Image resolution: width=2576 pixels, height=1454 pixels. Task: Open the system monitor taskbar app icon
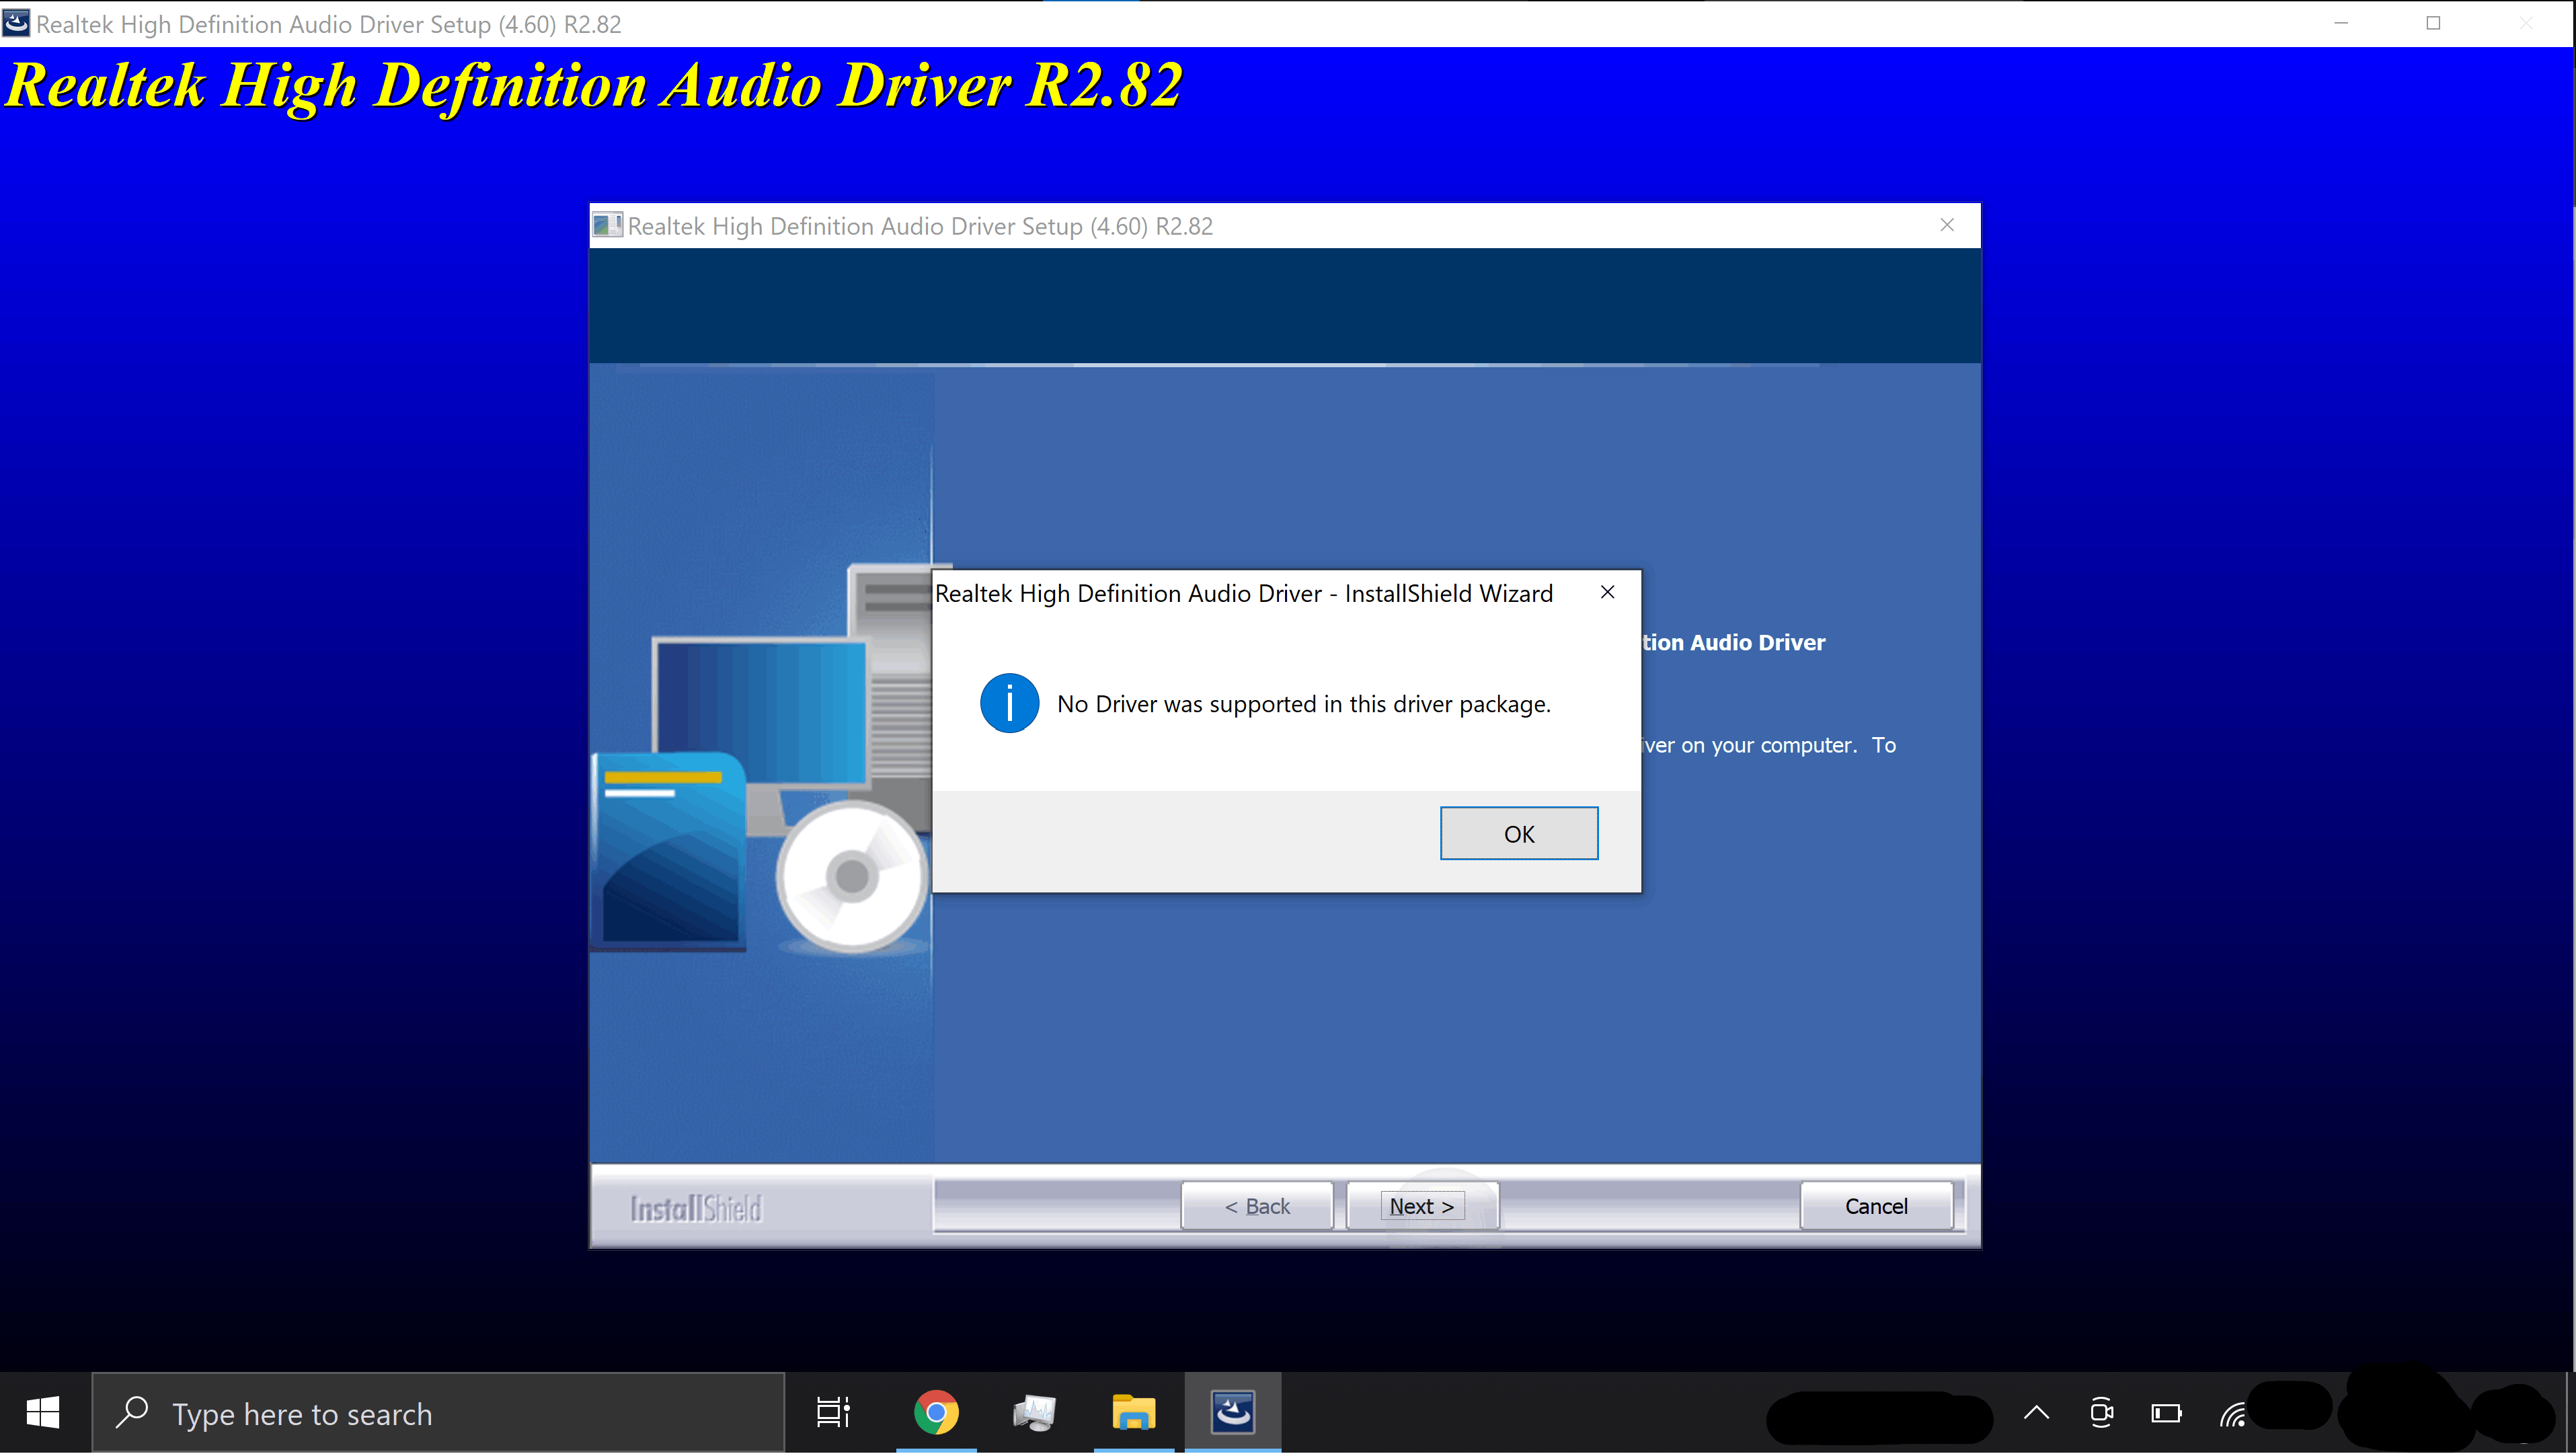tap(1034, 1413)
